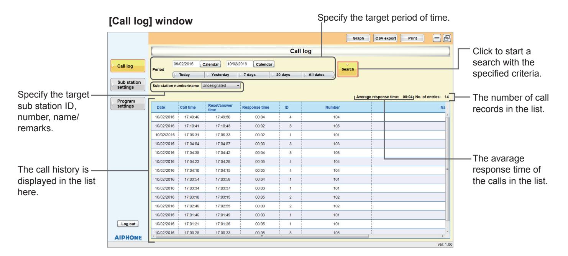The image size is (568, 256).
Task: Click the Average response time value 00:04
Action: (x=407, y=97)
